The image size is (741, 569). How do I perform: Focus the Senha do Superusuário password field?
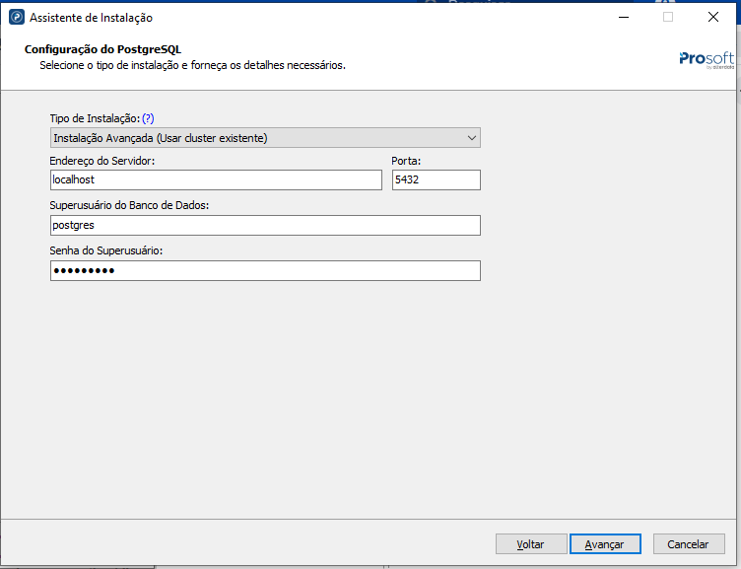pos(264,270)
